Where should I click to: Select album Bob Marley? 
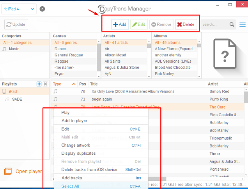coord(175,73)
